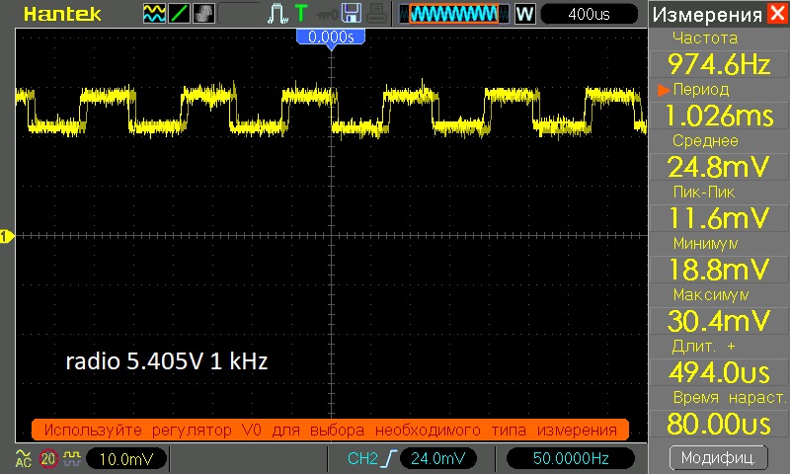This screenshot has width=790, height=474.
Task: Click the printer icon in top bar
Action: click(375, 14)
